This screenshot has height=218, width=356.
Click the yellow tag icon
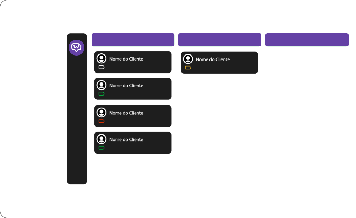(x=188, y=68)
